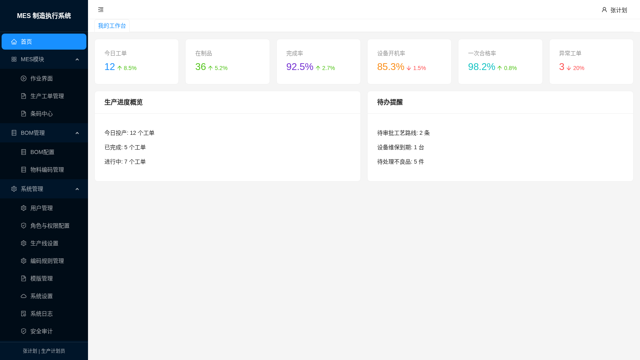This screenshot has height=360, width=640.
Task: Click the 在制品 value 36
Action: click(200, 67)
